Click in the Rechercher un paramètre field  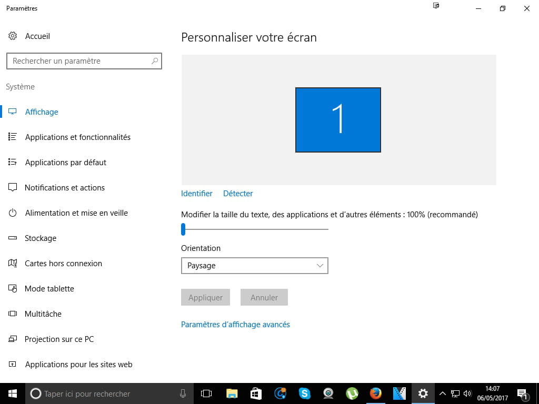(x=84, y=61)
